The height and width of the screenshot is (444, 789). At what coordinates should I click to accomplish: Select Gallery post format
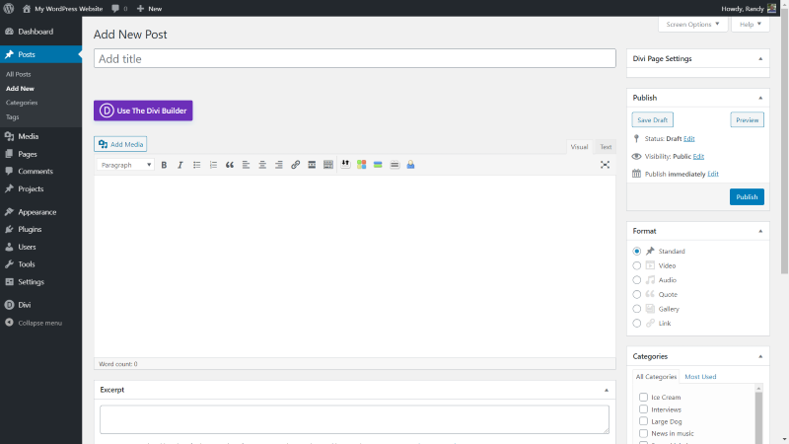[636, 309]
